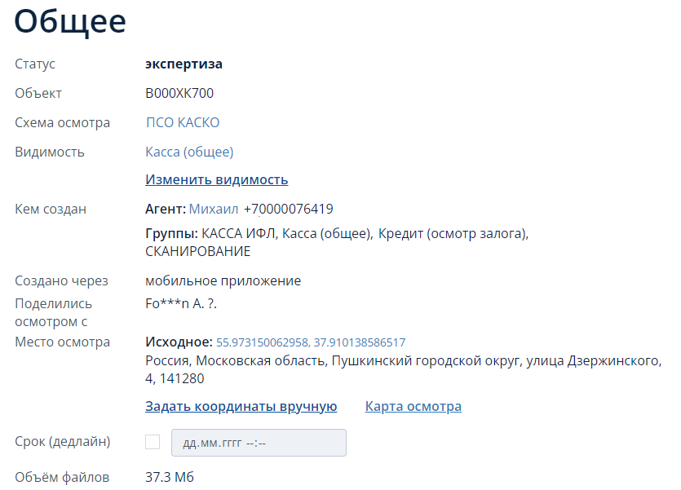
Task: Click the object number B000XK700
Action: point(179,93)
